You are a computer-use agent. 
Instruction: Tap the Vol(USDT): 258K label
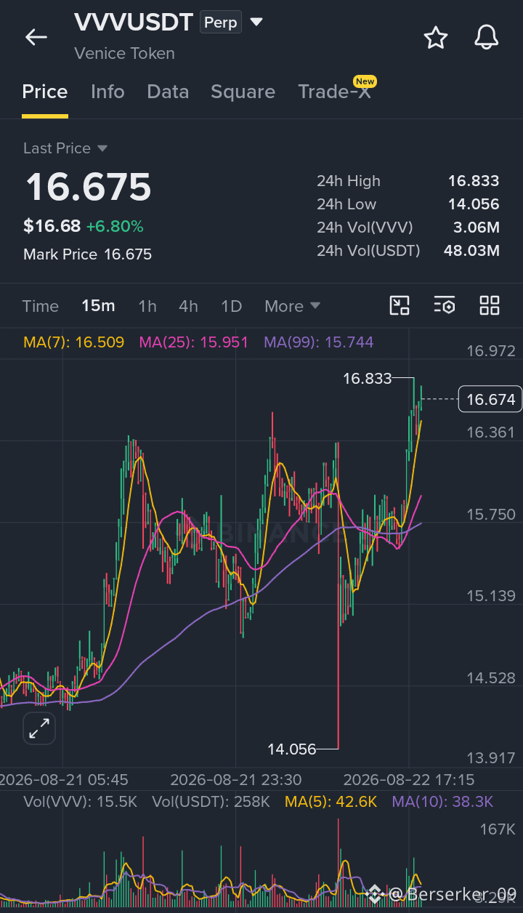211,802
